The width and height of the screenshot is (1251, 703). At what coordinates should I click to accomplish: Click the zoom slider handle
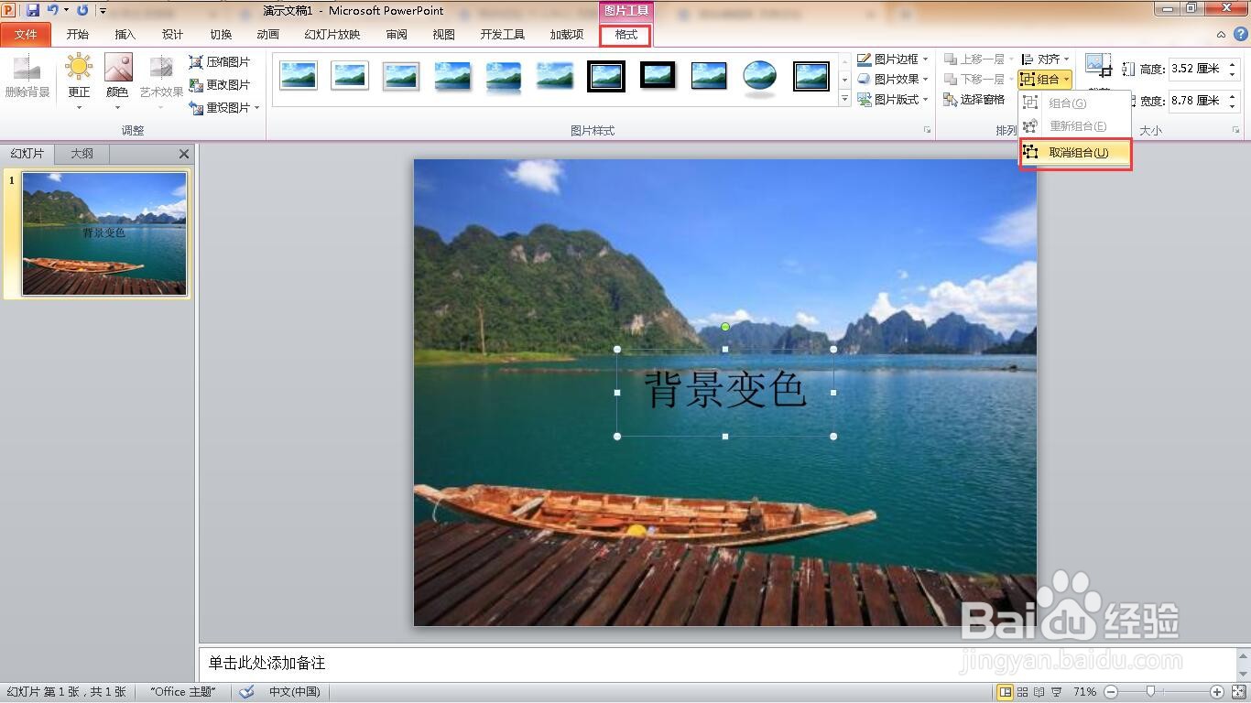point(1150,692)
